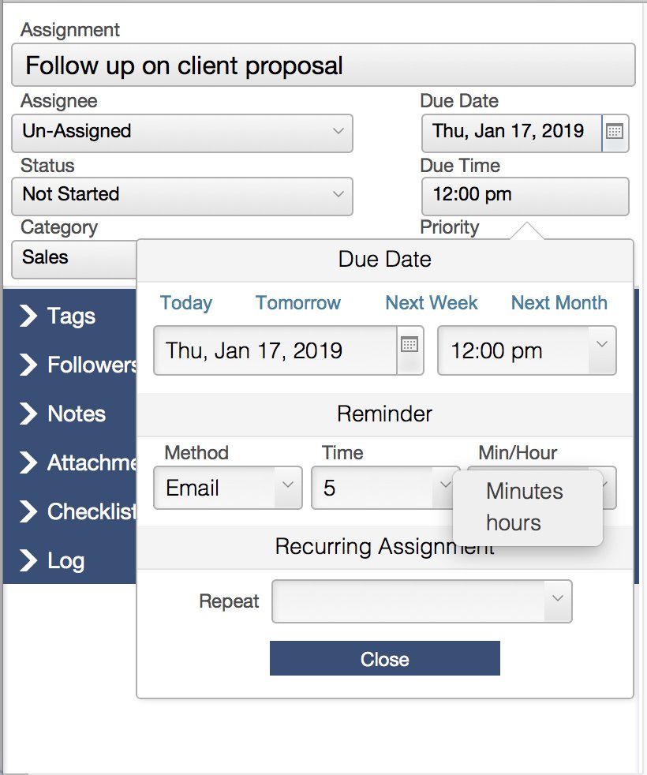Set due date to Tomorrow
The width and height of the screenshot is (647, 775).
point(297,303)
